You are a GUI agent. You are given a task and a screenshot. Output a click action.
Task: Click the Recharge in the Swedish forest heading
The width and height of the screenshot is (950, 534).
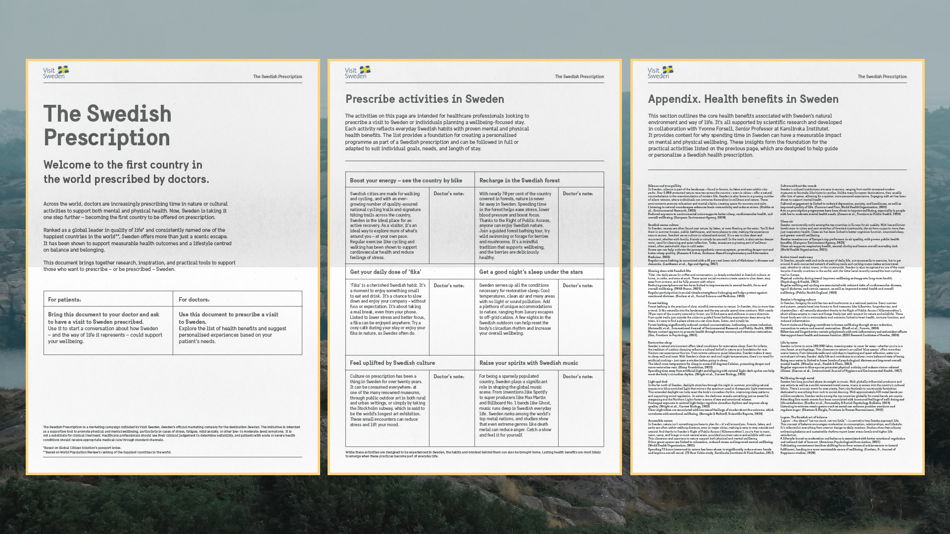[519, 180]
